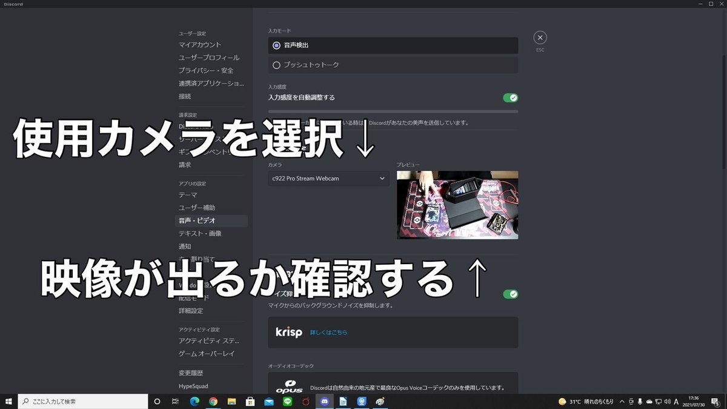Select the プッシュトゥトーク radio button
Image resolution: width=727 pixels, height=409 pixels.
point(277,65)
